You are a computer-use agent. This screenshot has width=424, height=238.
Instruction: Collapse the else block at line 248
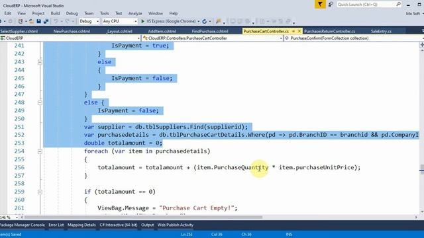(40, 102)
